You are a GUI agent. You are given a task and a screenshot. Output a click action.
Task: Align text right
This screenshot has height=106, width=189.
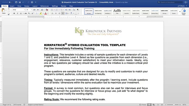(59, 13)
